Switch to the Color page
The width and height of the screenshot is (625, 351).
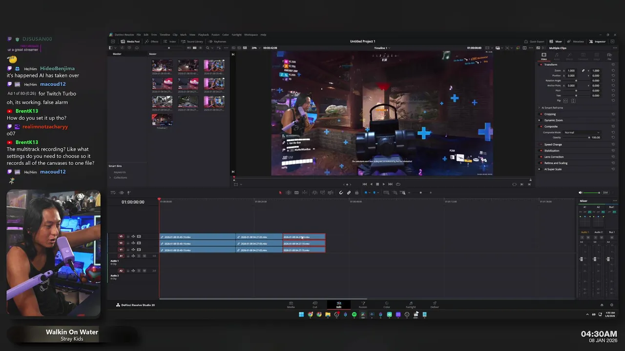click(387, 305)
